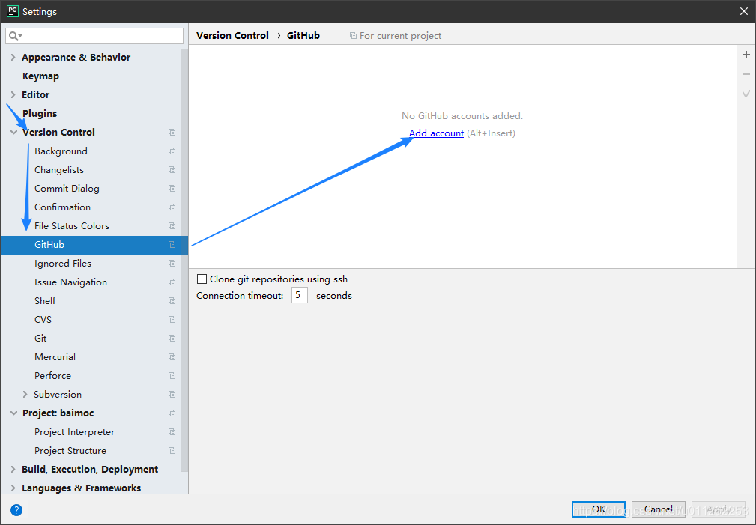Click the minus icon to remove account

(x=746, y=74)
